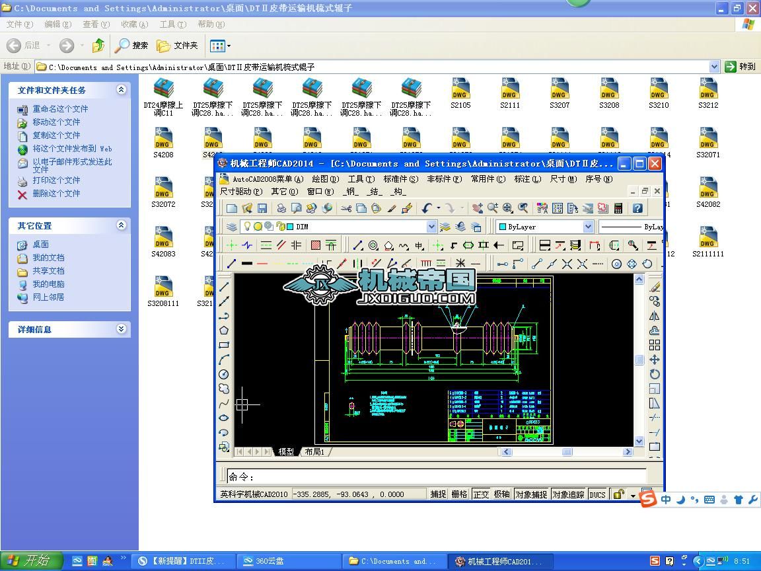The image size is (761, 571).
Task: Open the calculator icon in CAD toolbar
Action: click(618, 208)
